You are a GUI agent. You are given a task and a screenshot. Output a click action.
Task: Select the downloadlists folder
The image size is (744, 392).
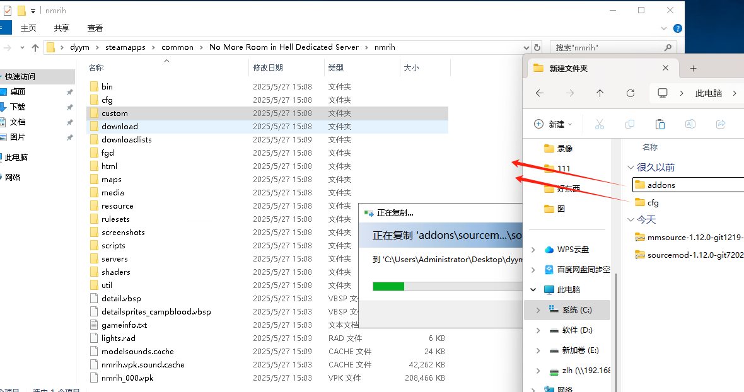click(x=126, y=140)
